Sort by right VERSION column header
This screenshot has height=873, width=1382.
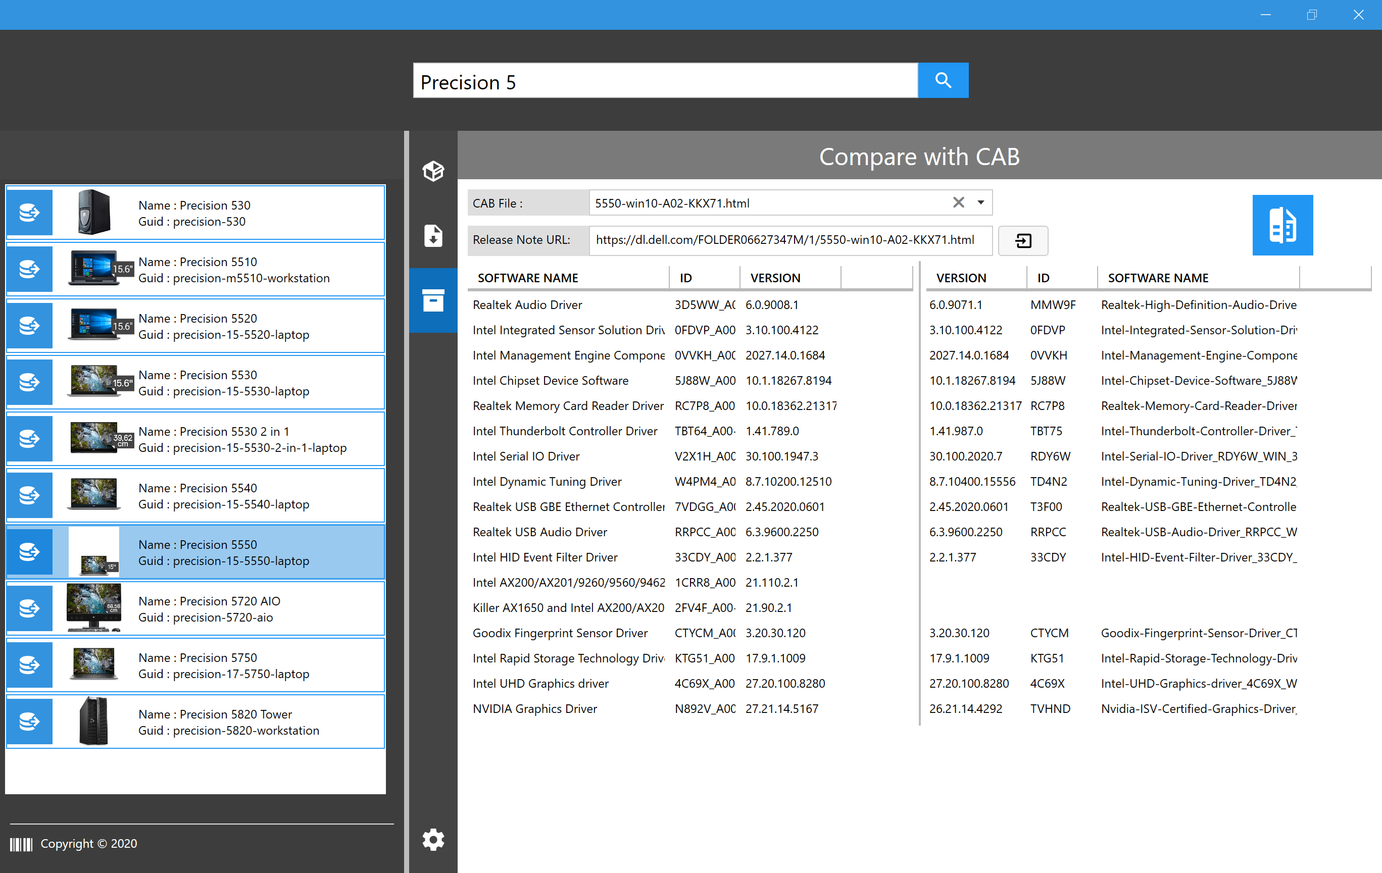[x=961, y=278]
